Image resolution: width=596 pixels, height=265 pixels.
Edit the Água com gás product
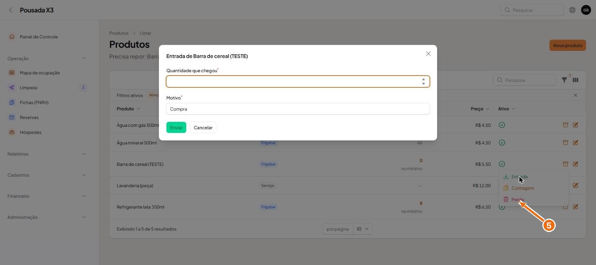coord(575,125)
